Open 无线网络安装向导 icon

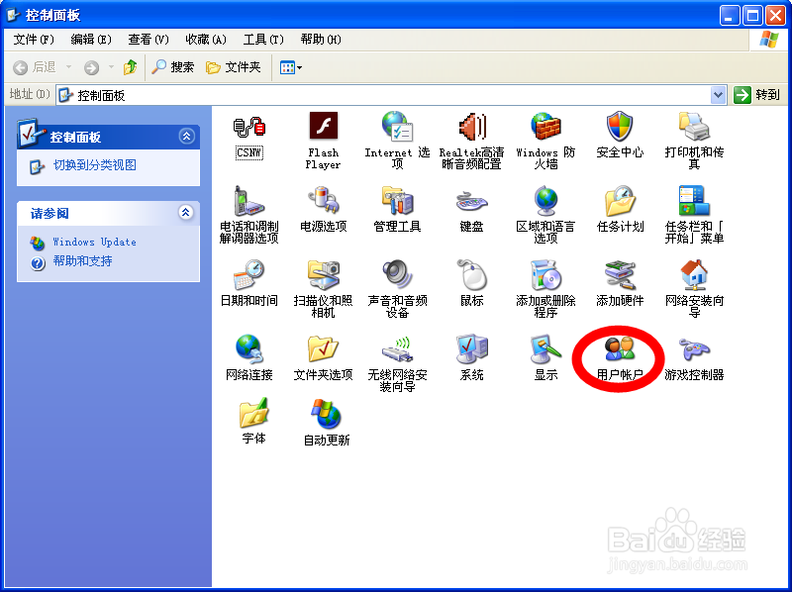tap(397, 349)
